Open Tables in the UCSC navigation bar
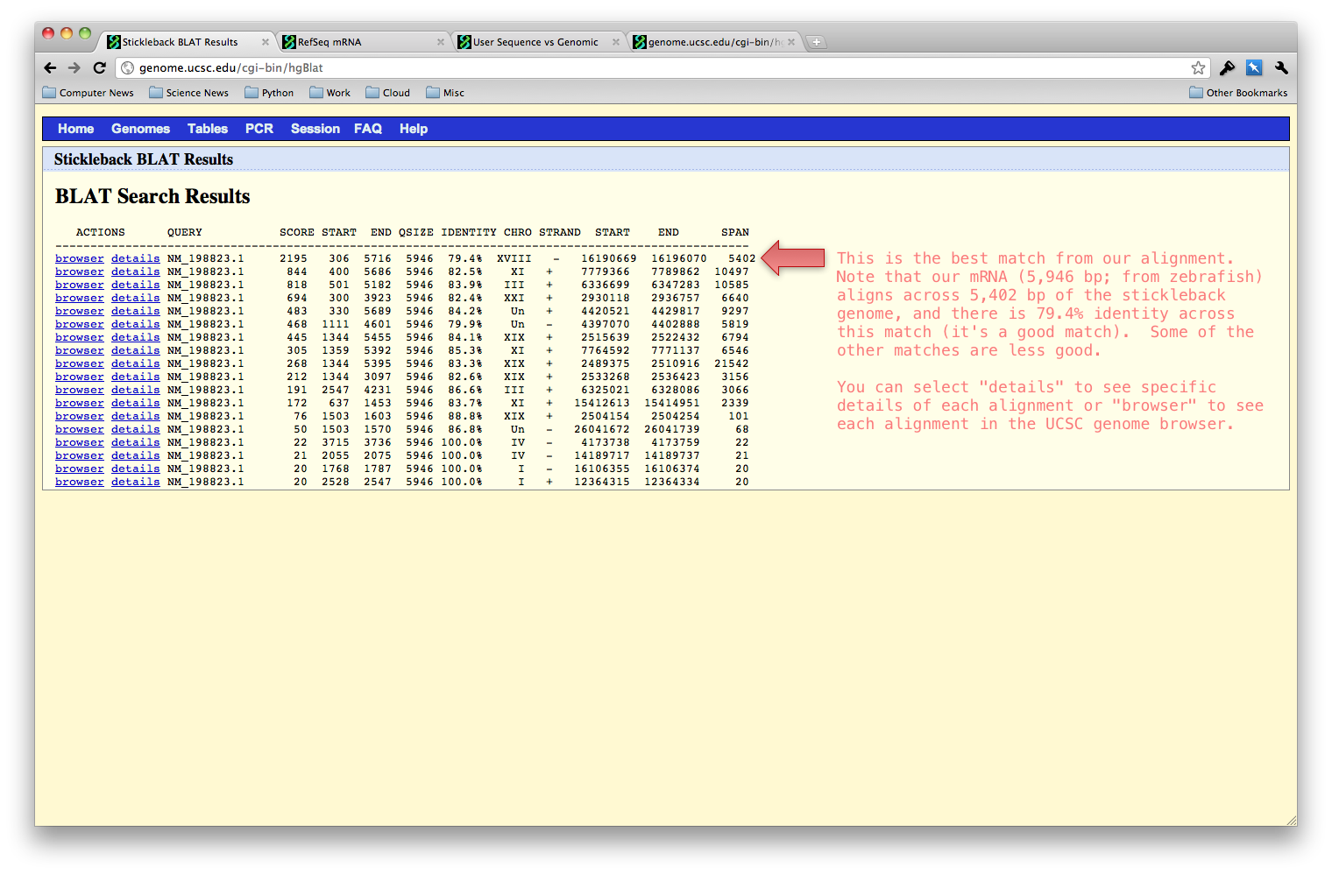1332x874 pixels. [208, 129]
